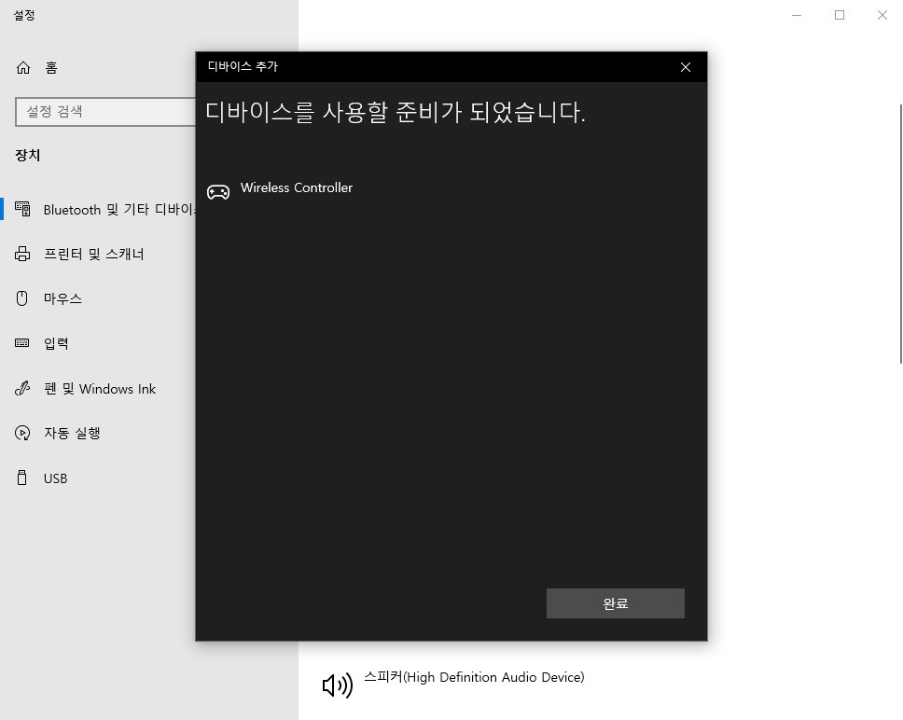Maximize the 설정 window
The height and width of the screenshot is (720, 903).
pos(840,15)
